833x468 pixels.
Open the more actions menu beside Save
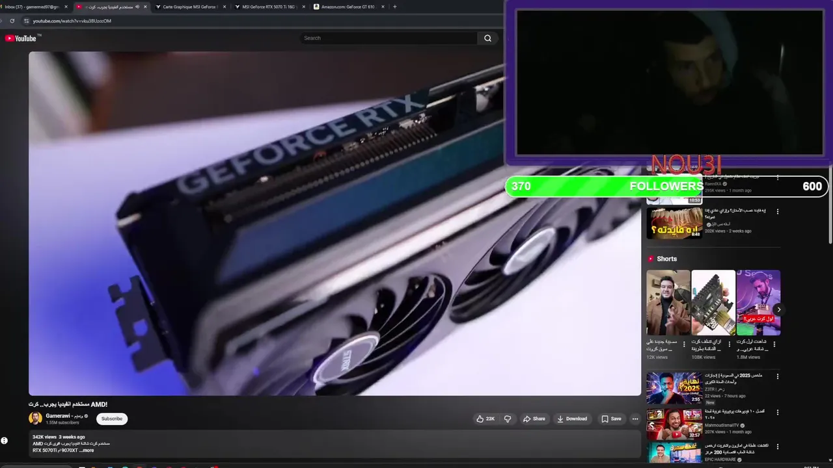point(635,419)
